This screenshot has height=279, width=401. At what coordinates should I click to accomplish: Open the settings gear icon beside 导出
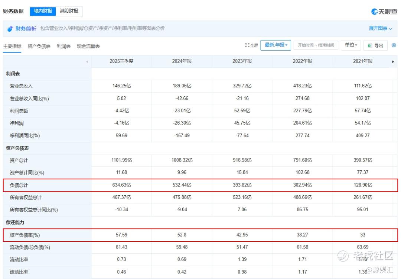pyautogui.click(x=394, y=45)
